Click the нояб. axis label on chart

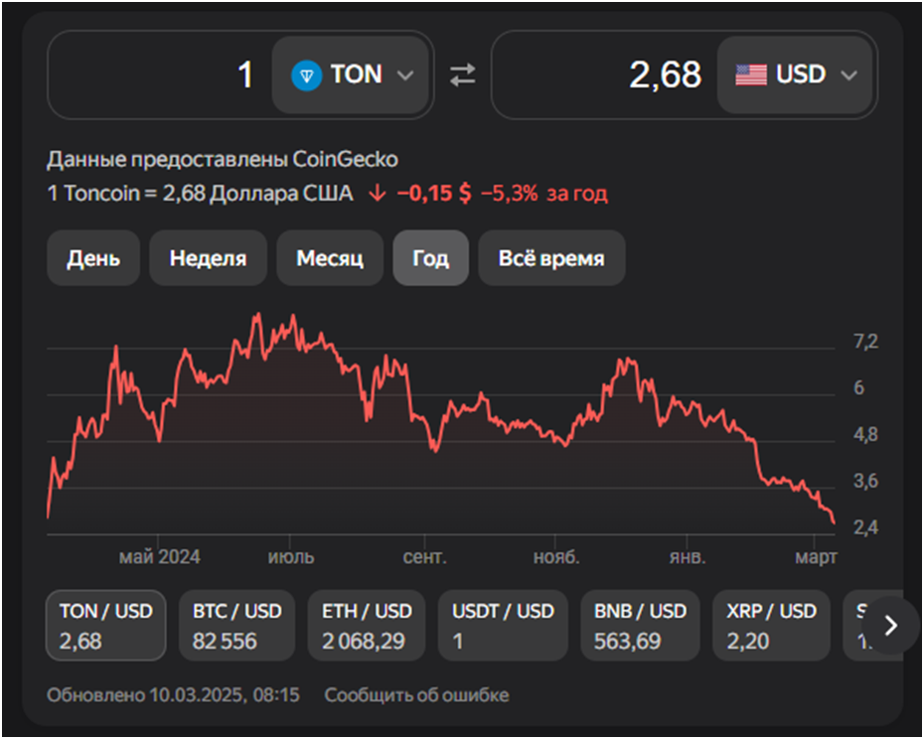click(x=556, y=557)
